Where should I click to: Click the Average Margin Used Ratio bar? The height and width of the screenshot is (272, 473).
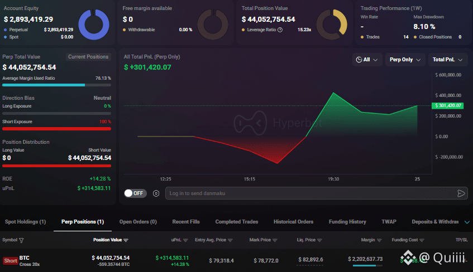[x=57, y=85]
